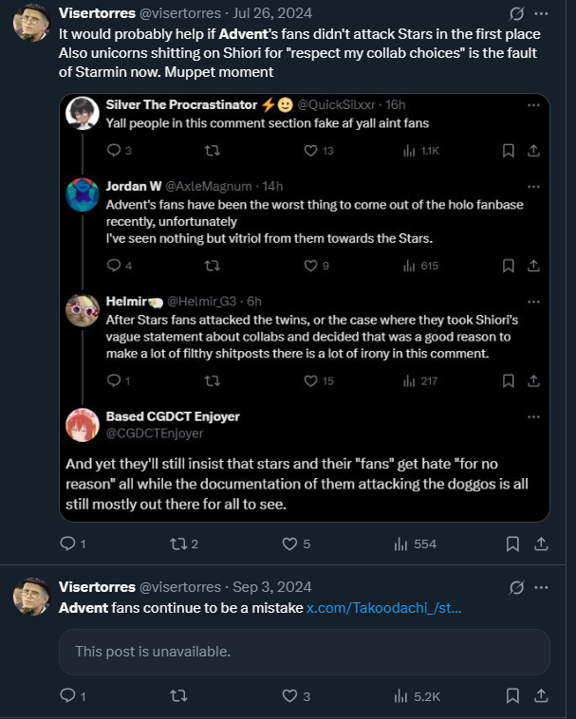Screen dimensions: 576x719
Task: Bookmark the Sep 3 Advent fans post
Action: 512,696
